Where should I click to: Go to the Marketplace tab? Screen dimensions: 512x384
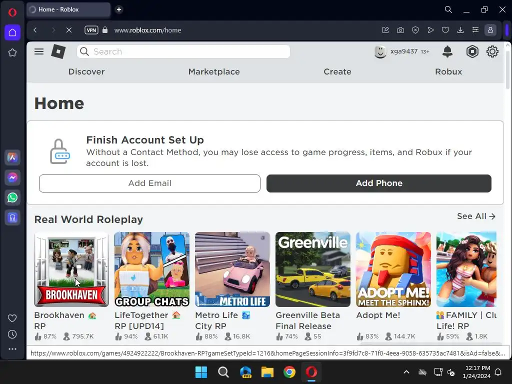(x=214, y=71)
